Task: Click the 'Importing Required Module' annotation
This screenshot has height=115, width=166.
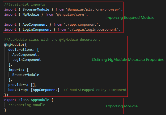Action: (130, 18)
